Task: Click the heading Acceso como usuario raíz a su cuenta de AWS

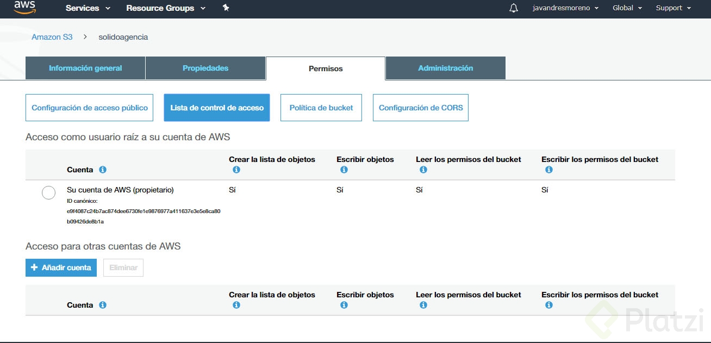Action: click(128, 137)
